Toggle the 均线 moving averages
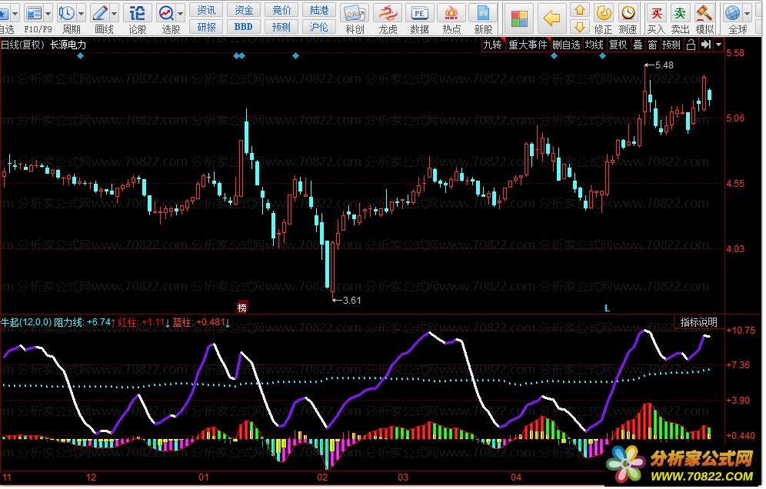Image resolution: width=766 pixels, height=489 pixels. pos(594,45)
